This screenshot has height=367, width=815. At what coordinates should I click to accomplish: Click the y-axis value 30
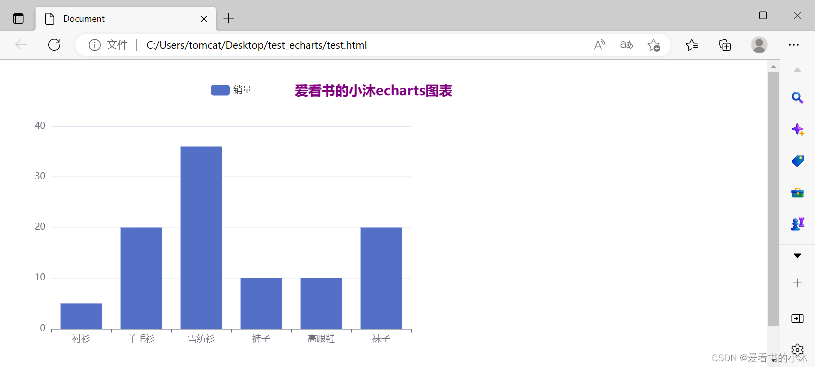coord(40,176)
